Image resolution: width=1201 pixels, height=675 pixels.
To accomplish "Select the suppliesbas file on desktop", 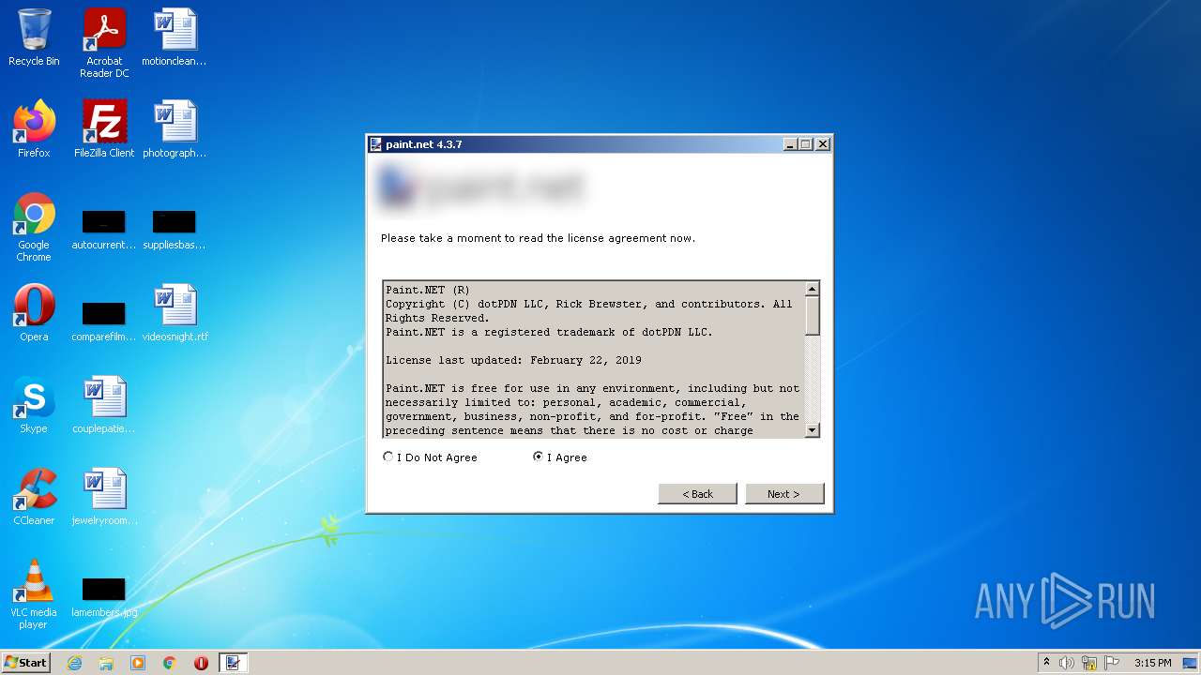I will click(175, 231).
